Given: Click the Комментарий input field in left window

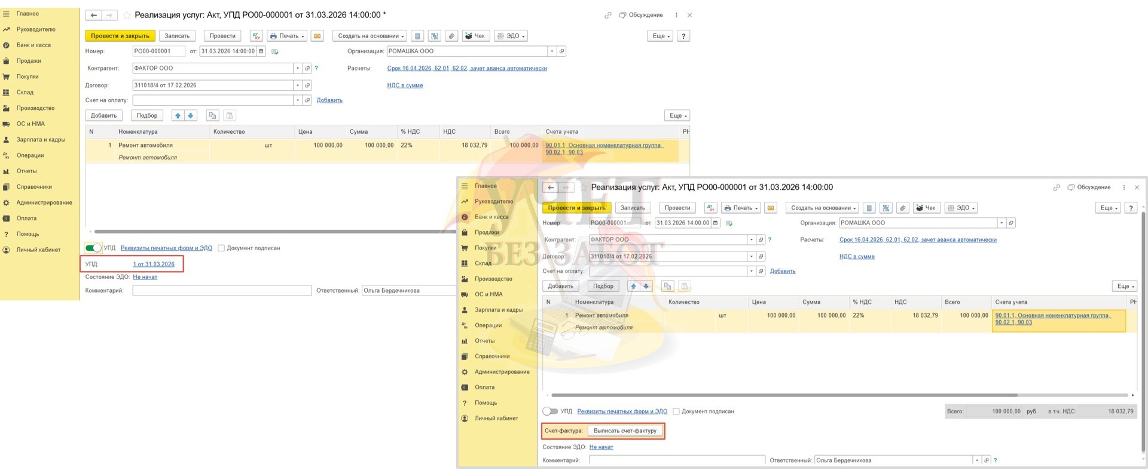Looking at the screenshot, I should 222,291.
